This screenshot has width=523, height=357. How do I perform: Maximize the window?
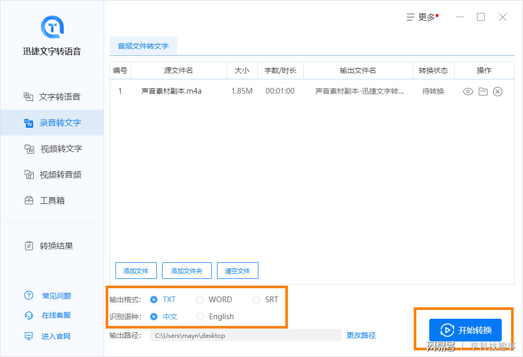click(481, 17)
